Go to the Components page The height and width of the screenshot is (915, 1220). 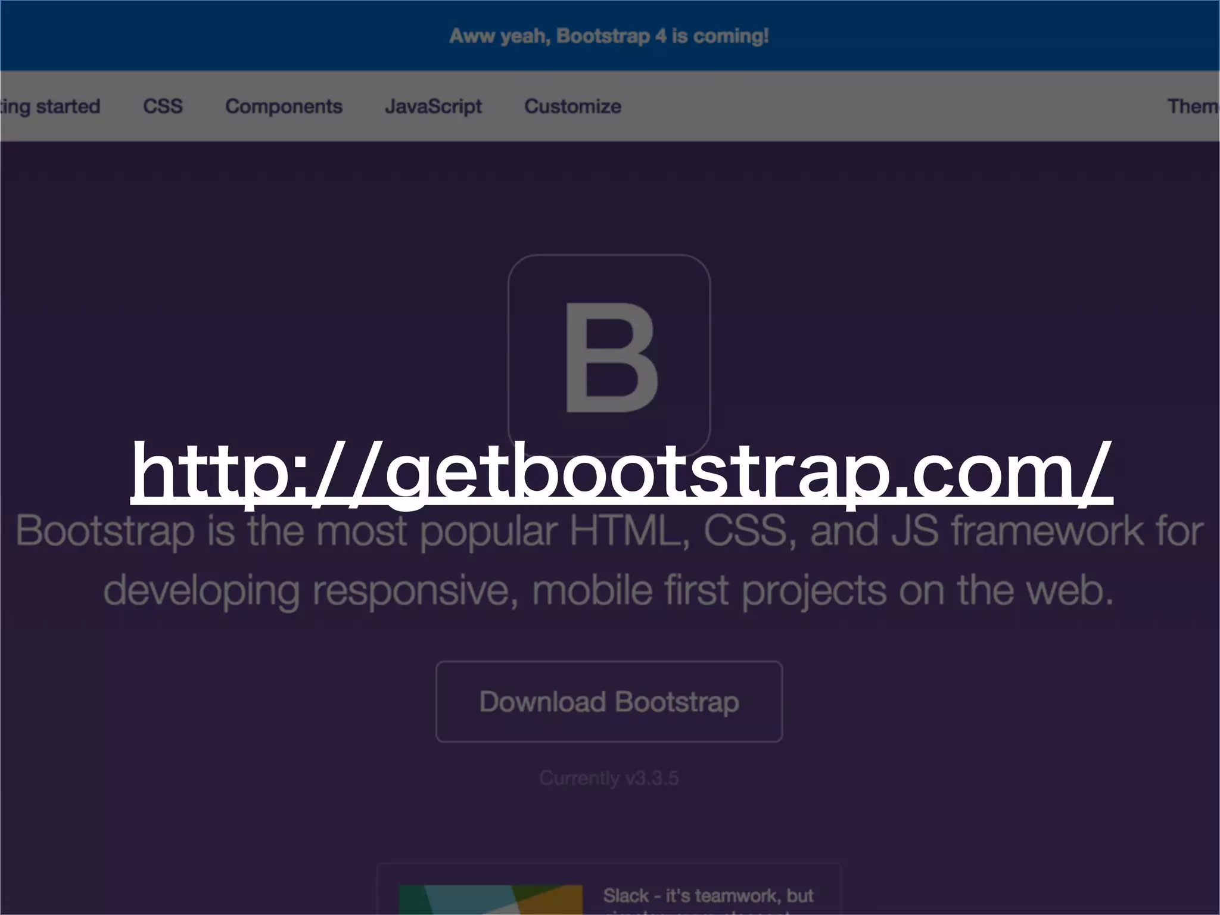(284, 106)
